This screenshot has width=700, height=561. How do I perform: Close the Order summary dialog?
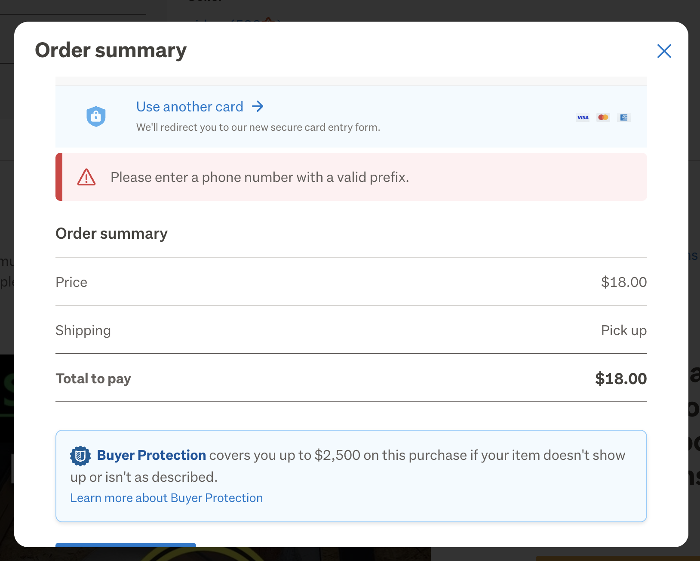[664, 51]
